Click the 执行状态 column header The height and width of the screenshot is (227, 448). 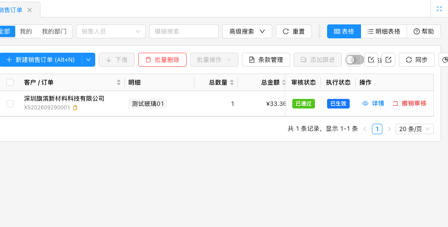(338, 82)
